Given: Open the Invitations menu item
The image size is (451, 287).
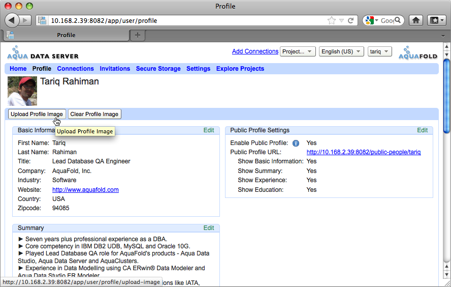Looking at the screenshot, I should click(115, 69).
